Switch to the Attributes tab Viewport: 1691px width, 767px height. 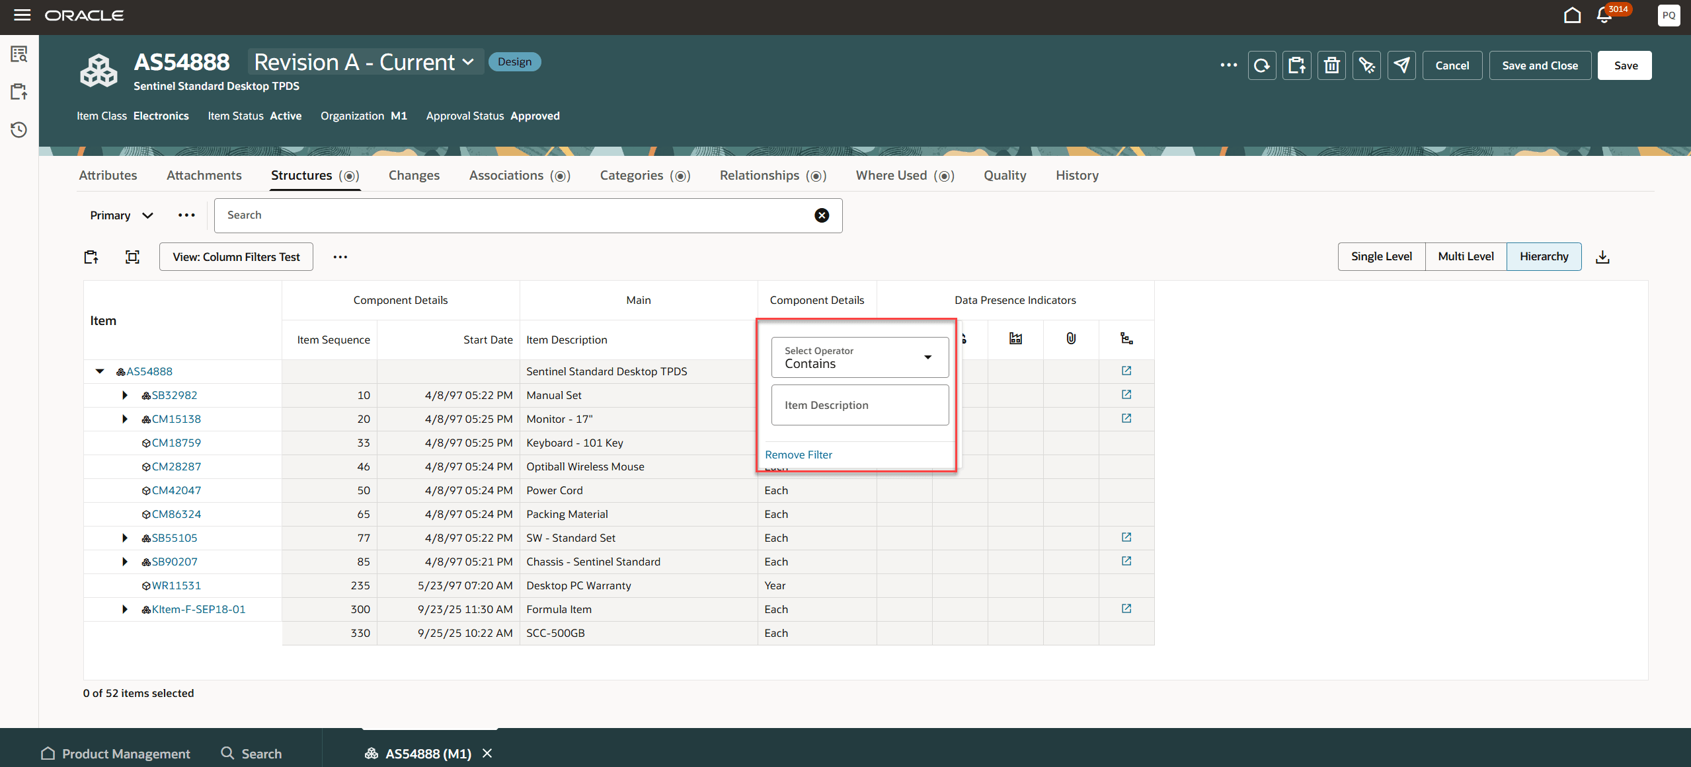click(108, 175)
